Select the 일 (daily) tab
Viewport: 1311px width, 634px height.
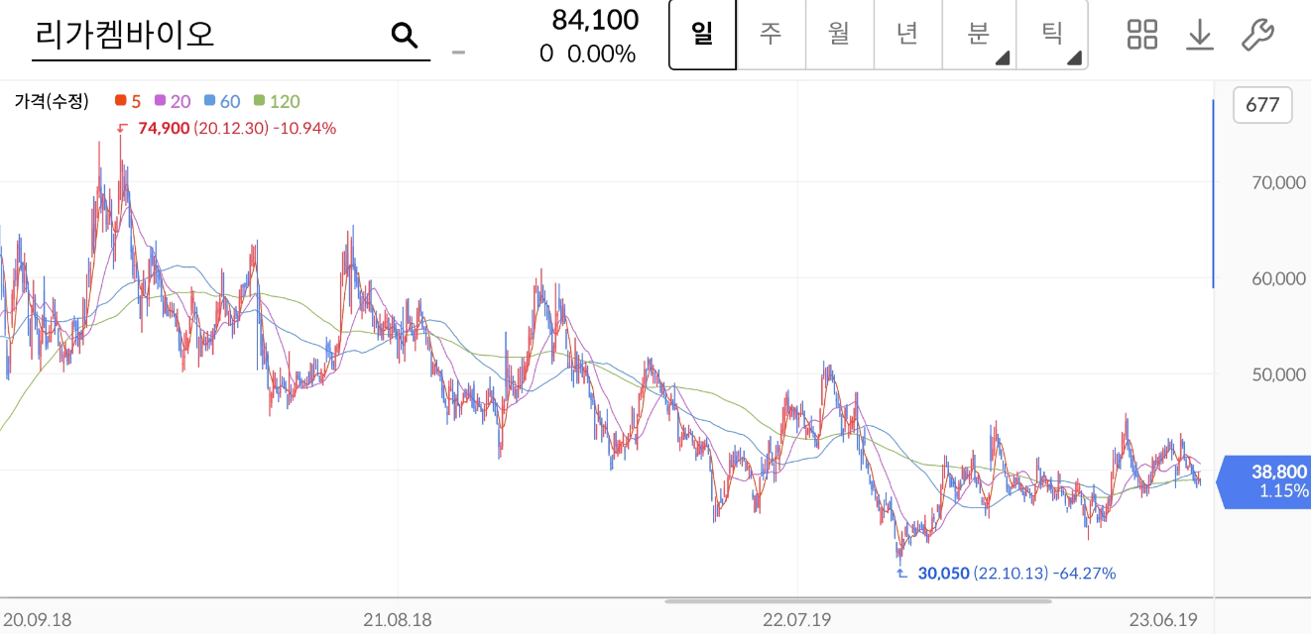[x=703, y=35]
